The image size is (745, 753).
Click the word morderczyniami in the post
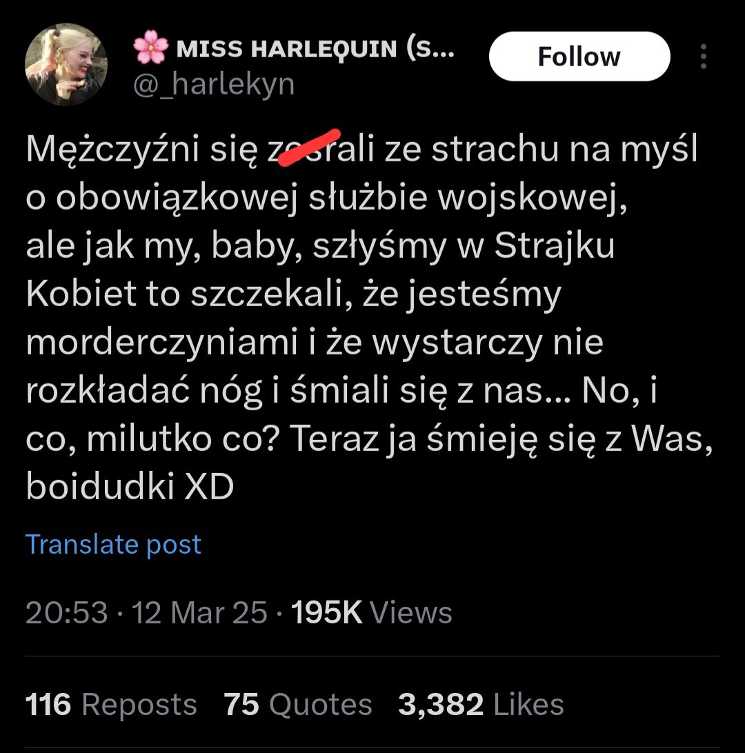162,343
